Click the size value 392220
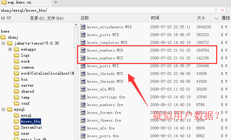The image size is (231, 140). (x=203, y=35)
